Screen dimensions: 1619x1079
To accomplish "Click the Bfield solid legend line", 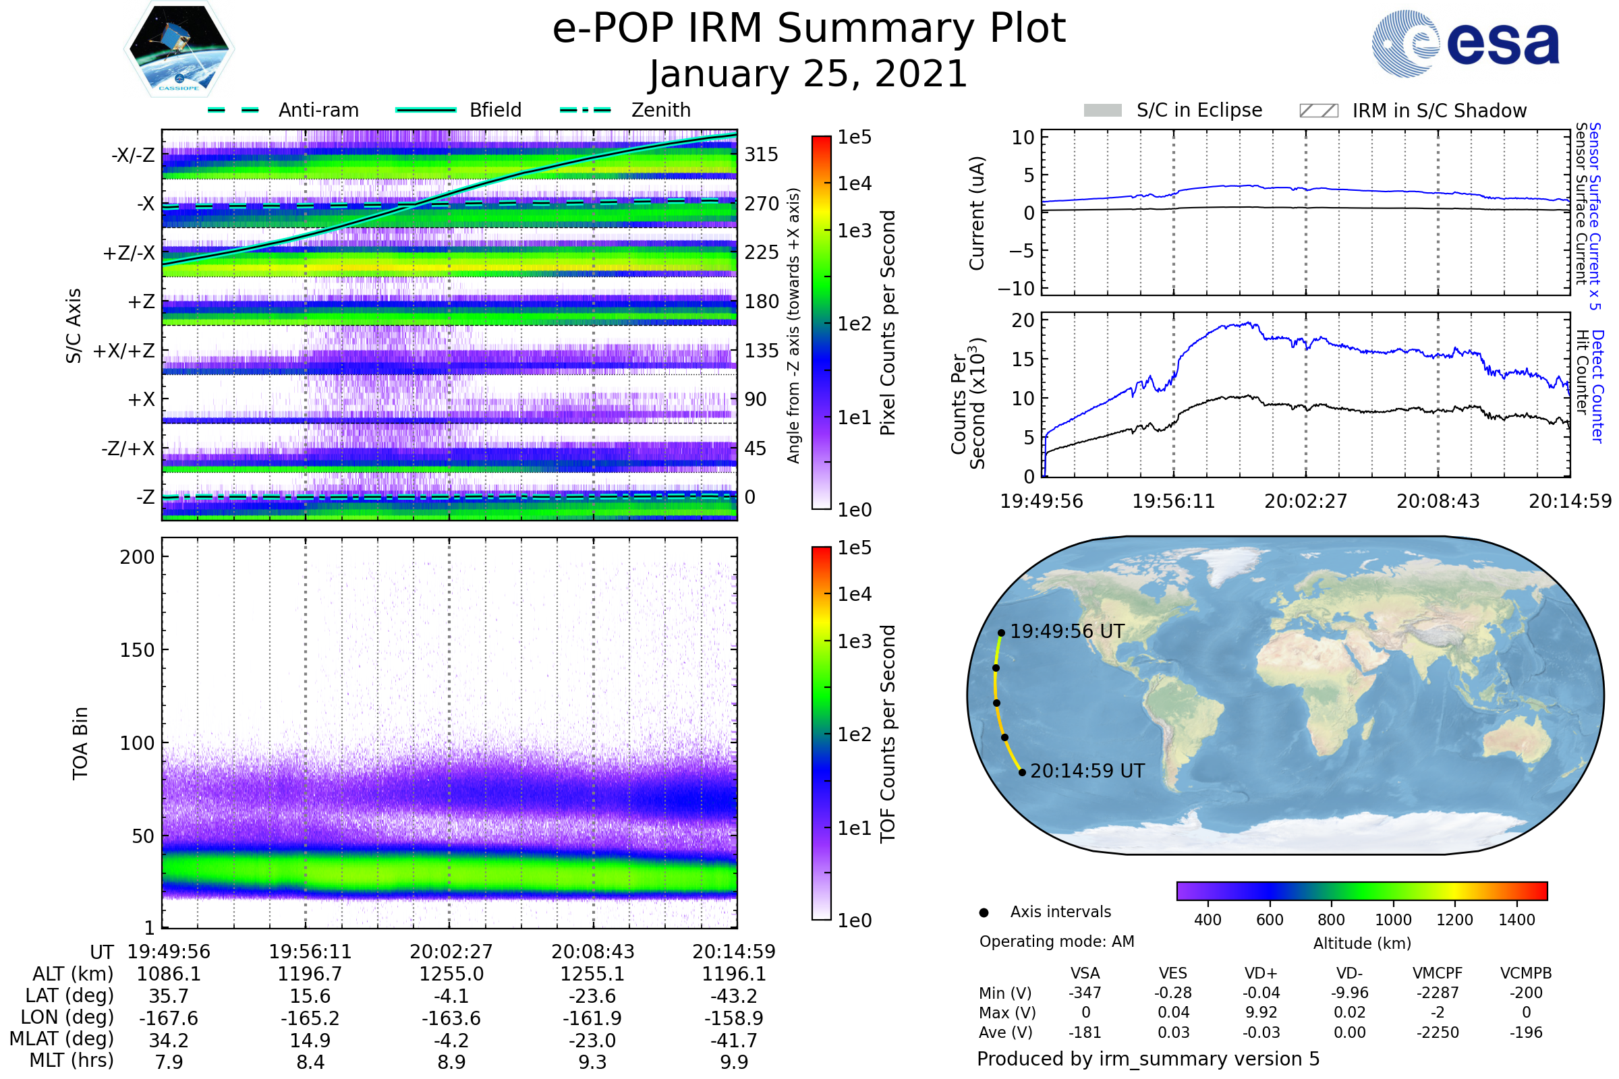I will [x=426, y=110].
